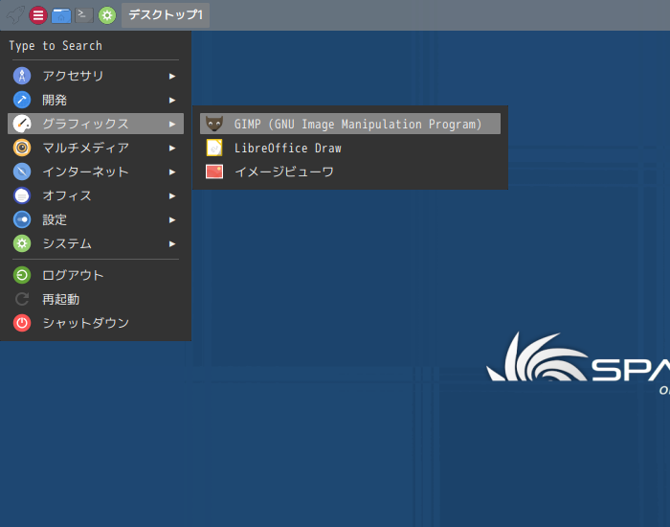Screen dimensions: 670x527
Task: Click the グラフィックス paintbrush icon
Action: pos(22,124)
